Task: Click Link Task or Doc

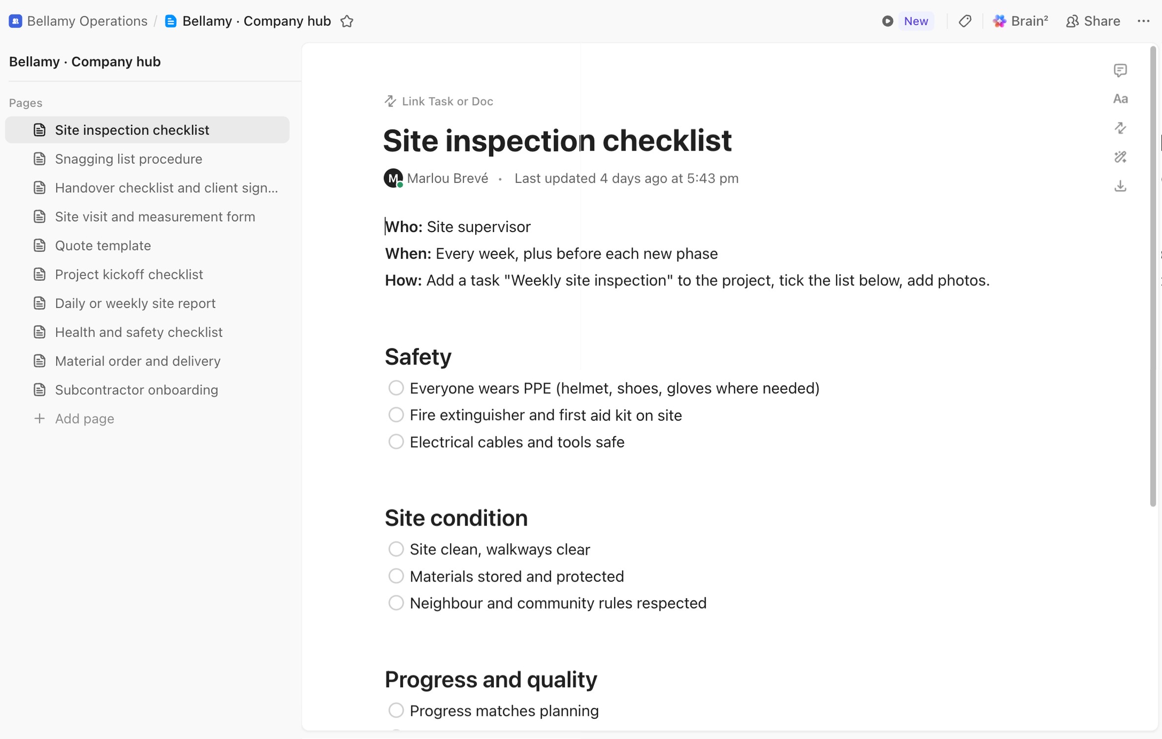Action: coord(439,101)
